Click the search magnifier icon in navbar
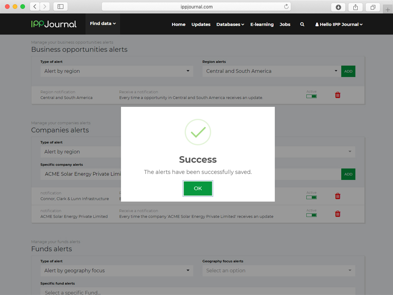Image resolution: width=393 pixels, height=295 pixels. 302,24
